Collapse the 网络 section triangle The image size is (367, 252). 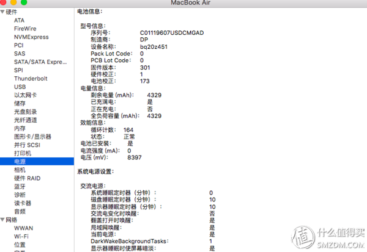(x=2, y=220)
